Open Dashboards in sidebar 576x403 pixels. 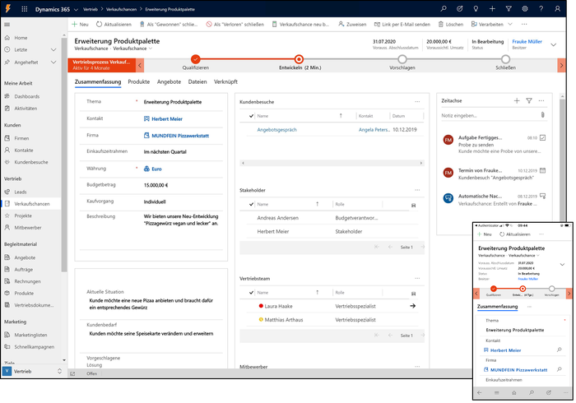[27, 96]
